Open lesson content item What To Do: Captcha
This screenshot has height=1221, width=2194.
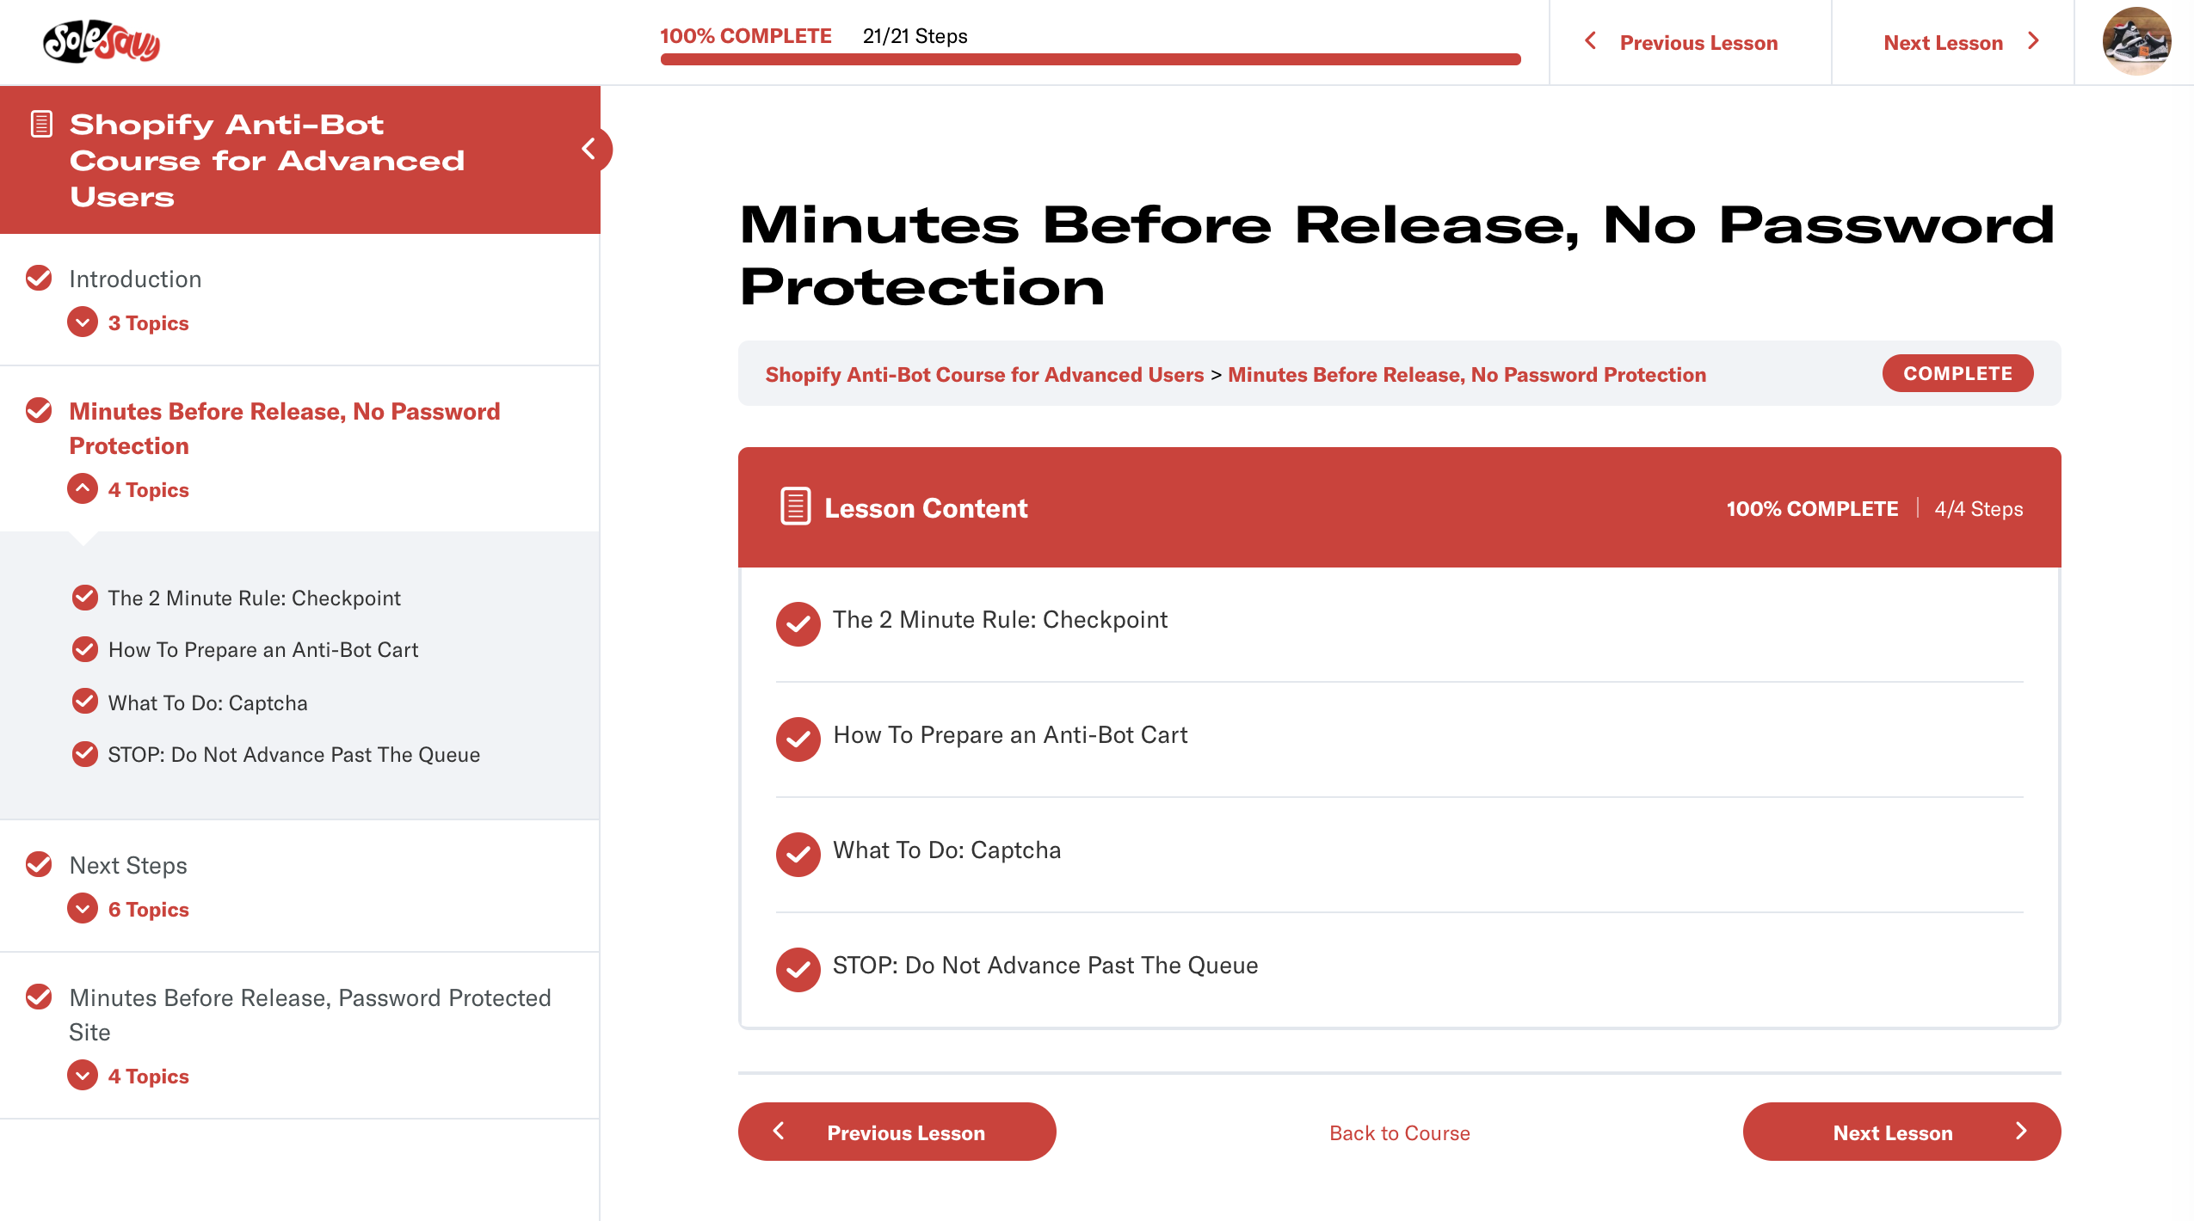(x=946, y=850)
